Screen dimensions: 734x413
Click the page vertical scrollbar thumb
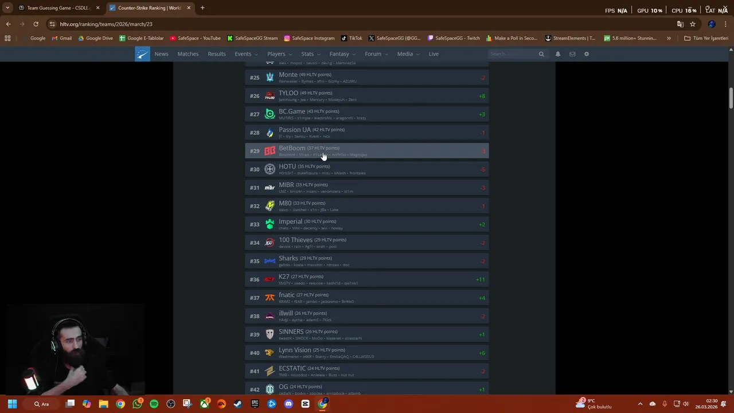pos(731,98)
